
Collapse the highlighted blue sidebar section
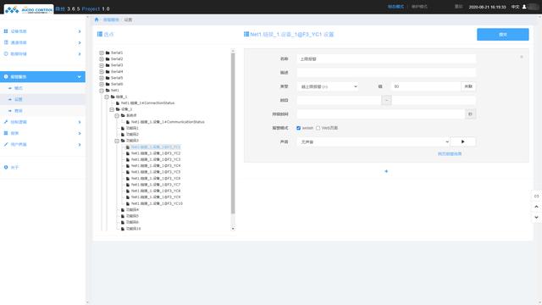point(79,77)
